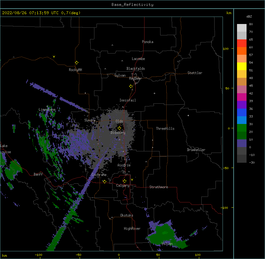Image resolution: width=265 pixels, height=259 pixels.
Task: Click the yellow diamond marker between Olds and Didsbury
Action: coord(119,128)
